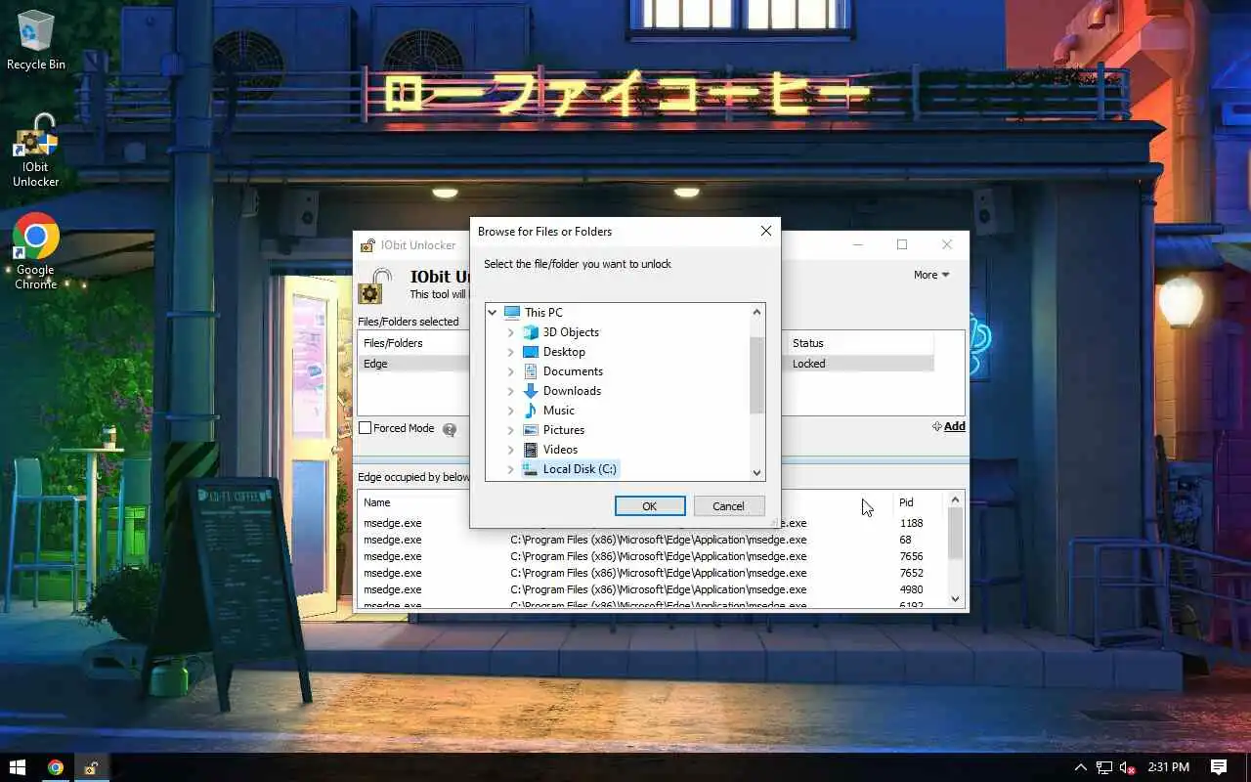Launch Google Chrome from the desktop
Image resolution: width=1251 pixels, height=782 pixels.
tap(36, 252)
